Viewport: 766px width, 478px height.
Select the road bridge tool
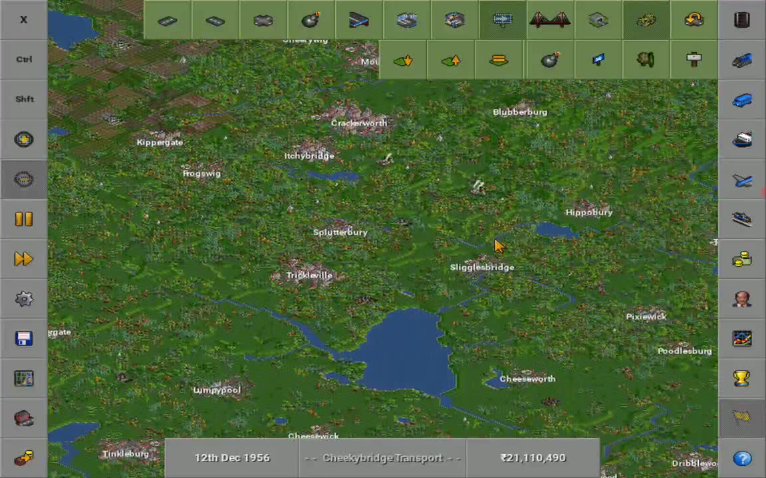pos(550,20)
